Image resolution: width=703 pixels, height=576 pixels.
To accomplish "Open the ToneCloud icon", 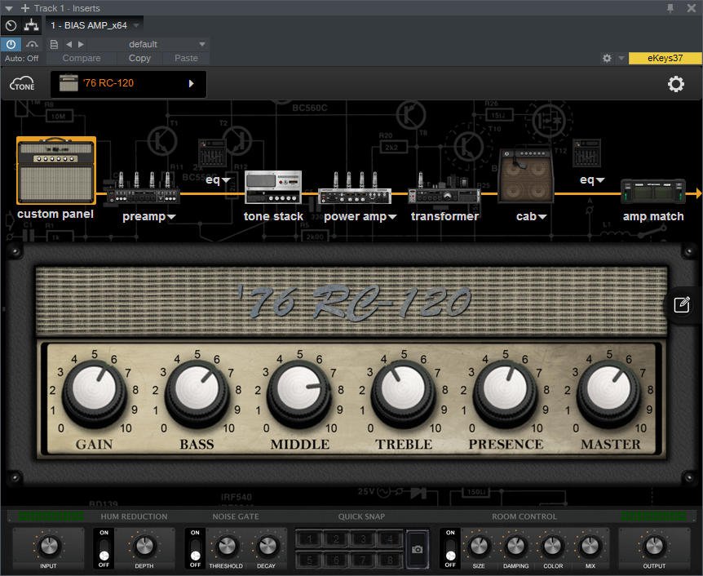I will 22,84.
